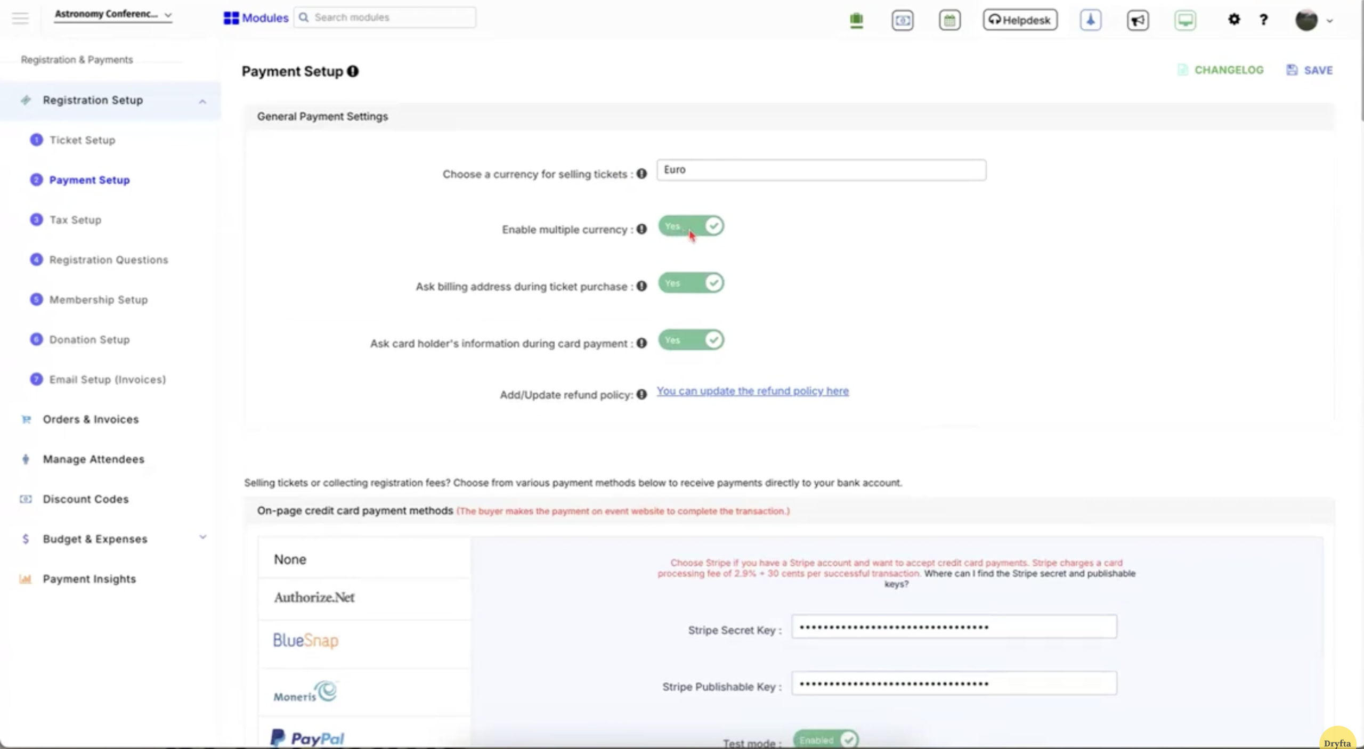The image size is (1364, 749).
Task: Expand the Budget & Expenses section
Action: 202,539
